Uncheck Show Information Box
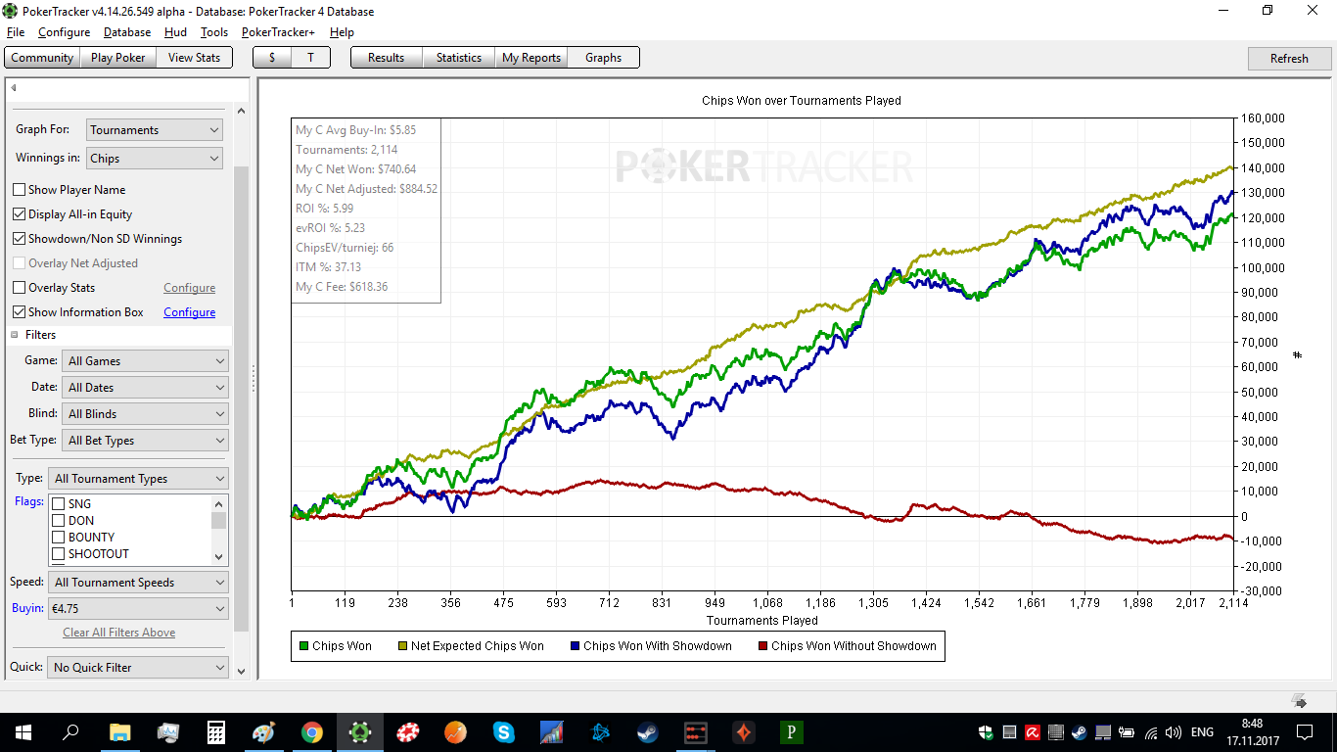This screenshot has height=752, width=1337. click(x=19, y=312)
